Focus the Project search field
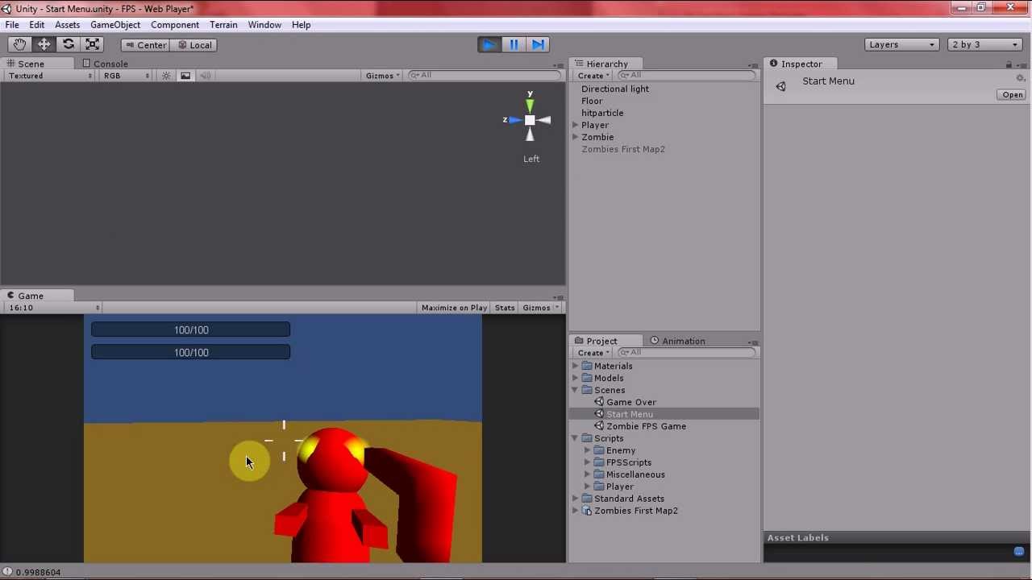The height and width of the screenshot is (580, 1032). coord(687,353)
